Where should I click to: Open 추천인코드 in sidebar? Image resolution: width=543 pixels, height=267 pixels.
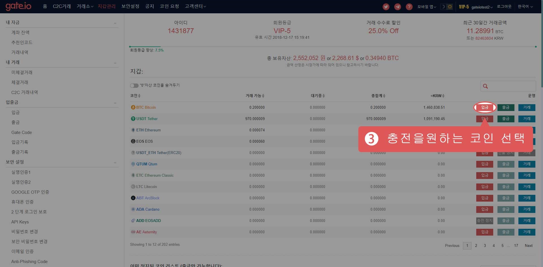pos(22,42)
